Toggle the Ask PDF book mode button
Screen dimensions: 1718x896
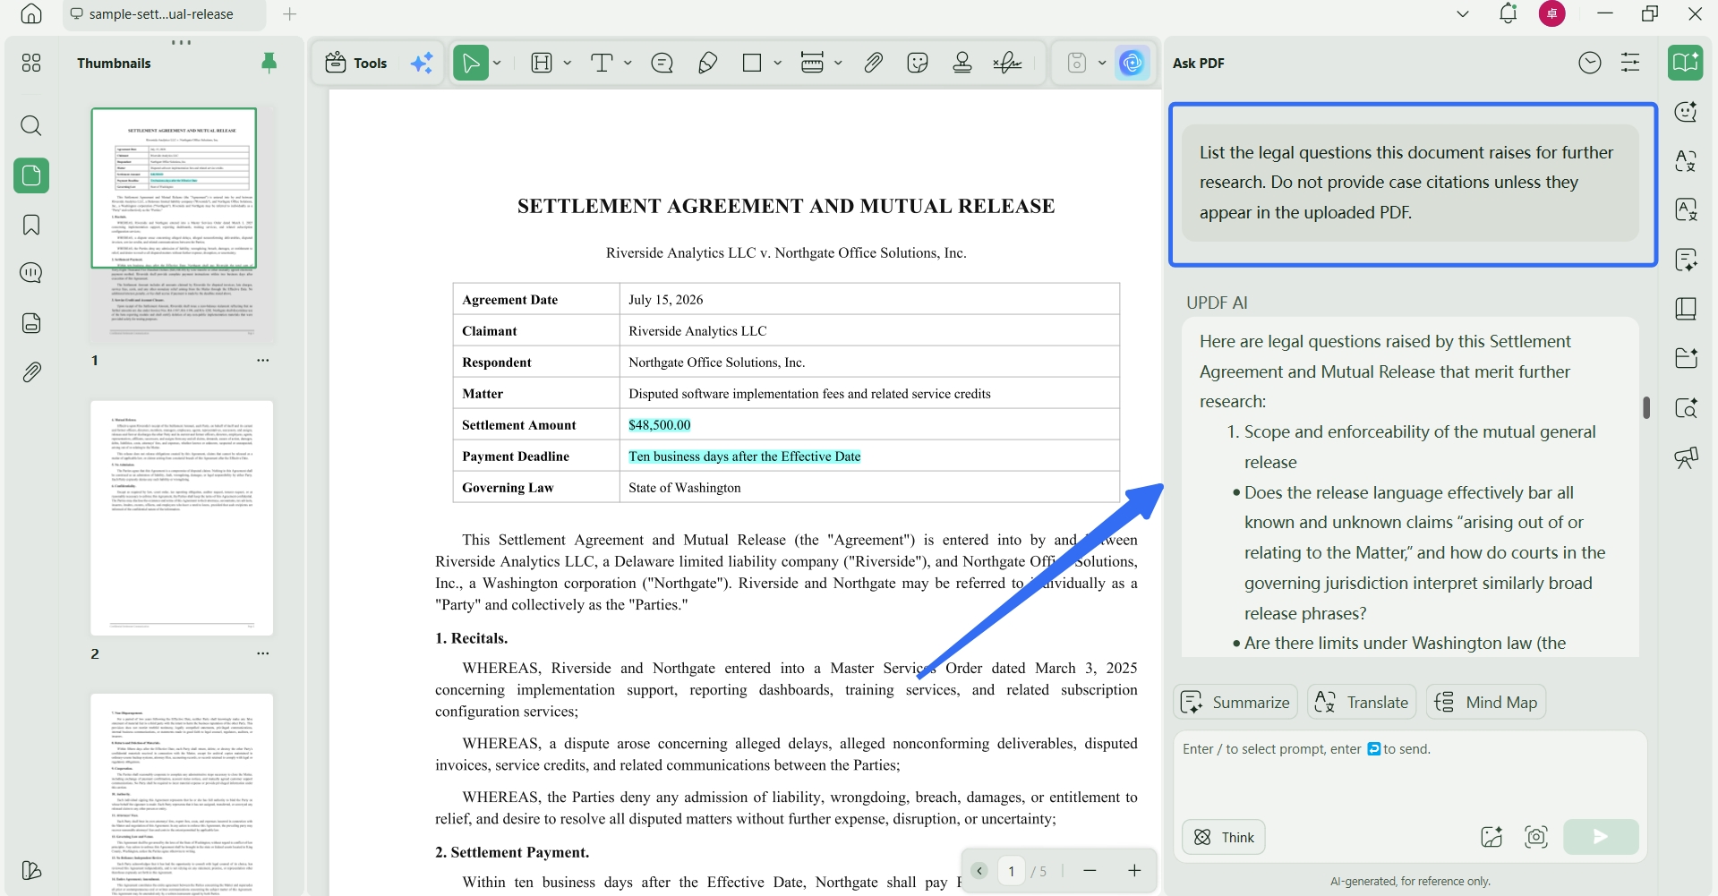pyautogui.click(x=1686, y=63)
